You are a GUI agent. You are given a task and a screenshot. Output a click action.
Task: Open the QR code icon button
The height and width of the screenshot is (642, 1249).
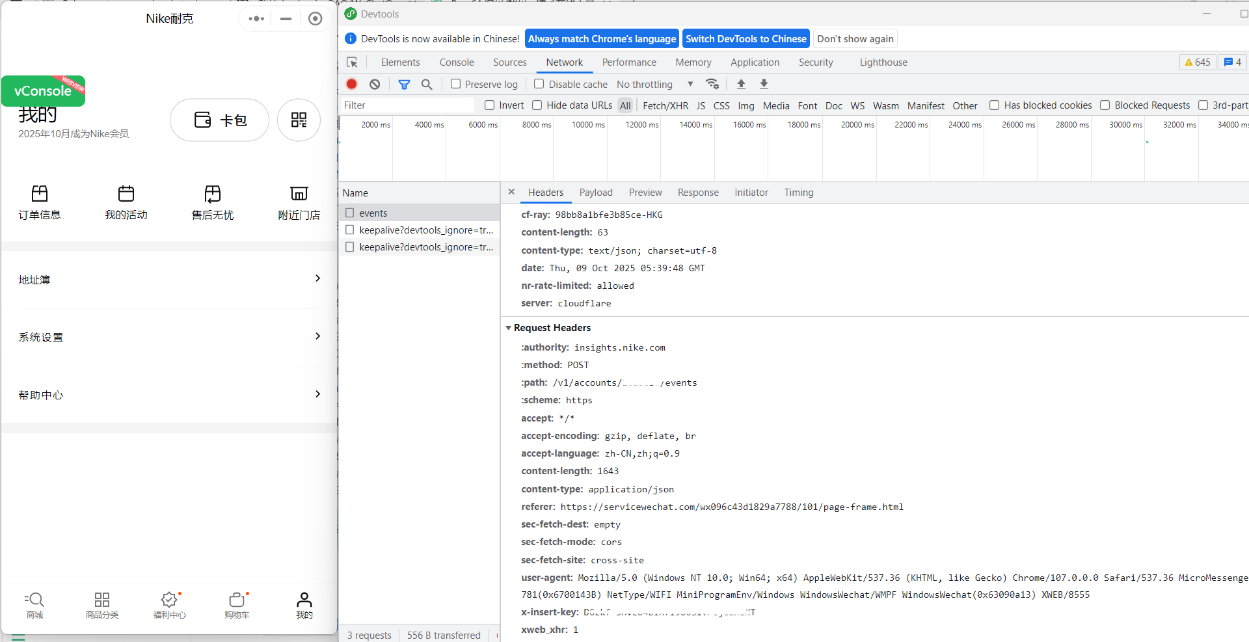[x=299, y=120]
